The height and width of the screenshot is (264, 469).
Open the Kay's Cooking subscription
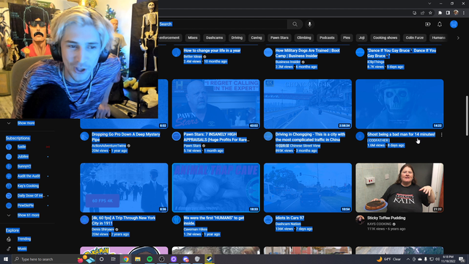27,186
